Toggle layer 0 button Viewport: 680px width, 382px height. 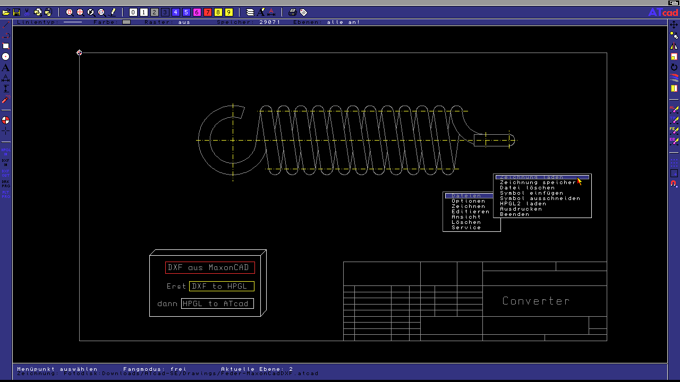pos(133,12)
